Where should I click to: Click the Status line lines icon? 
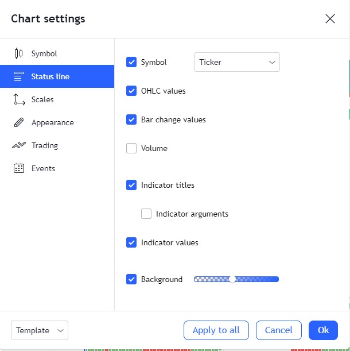pyautogui.click(x=18, y=76)
